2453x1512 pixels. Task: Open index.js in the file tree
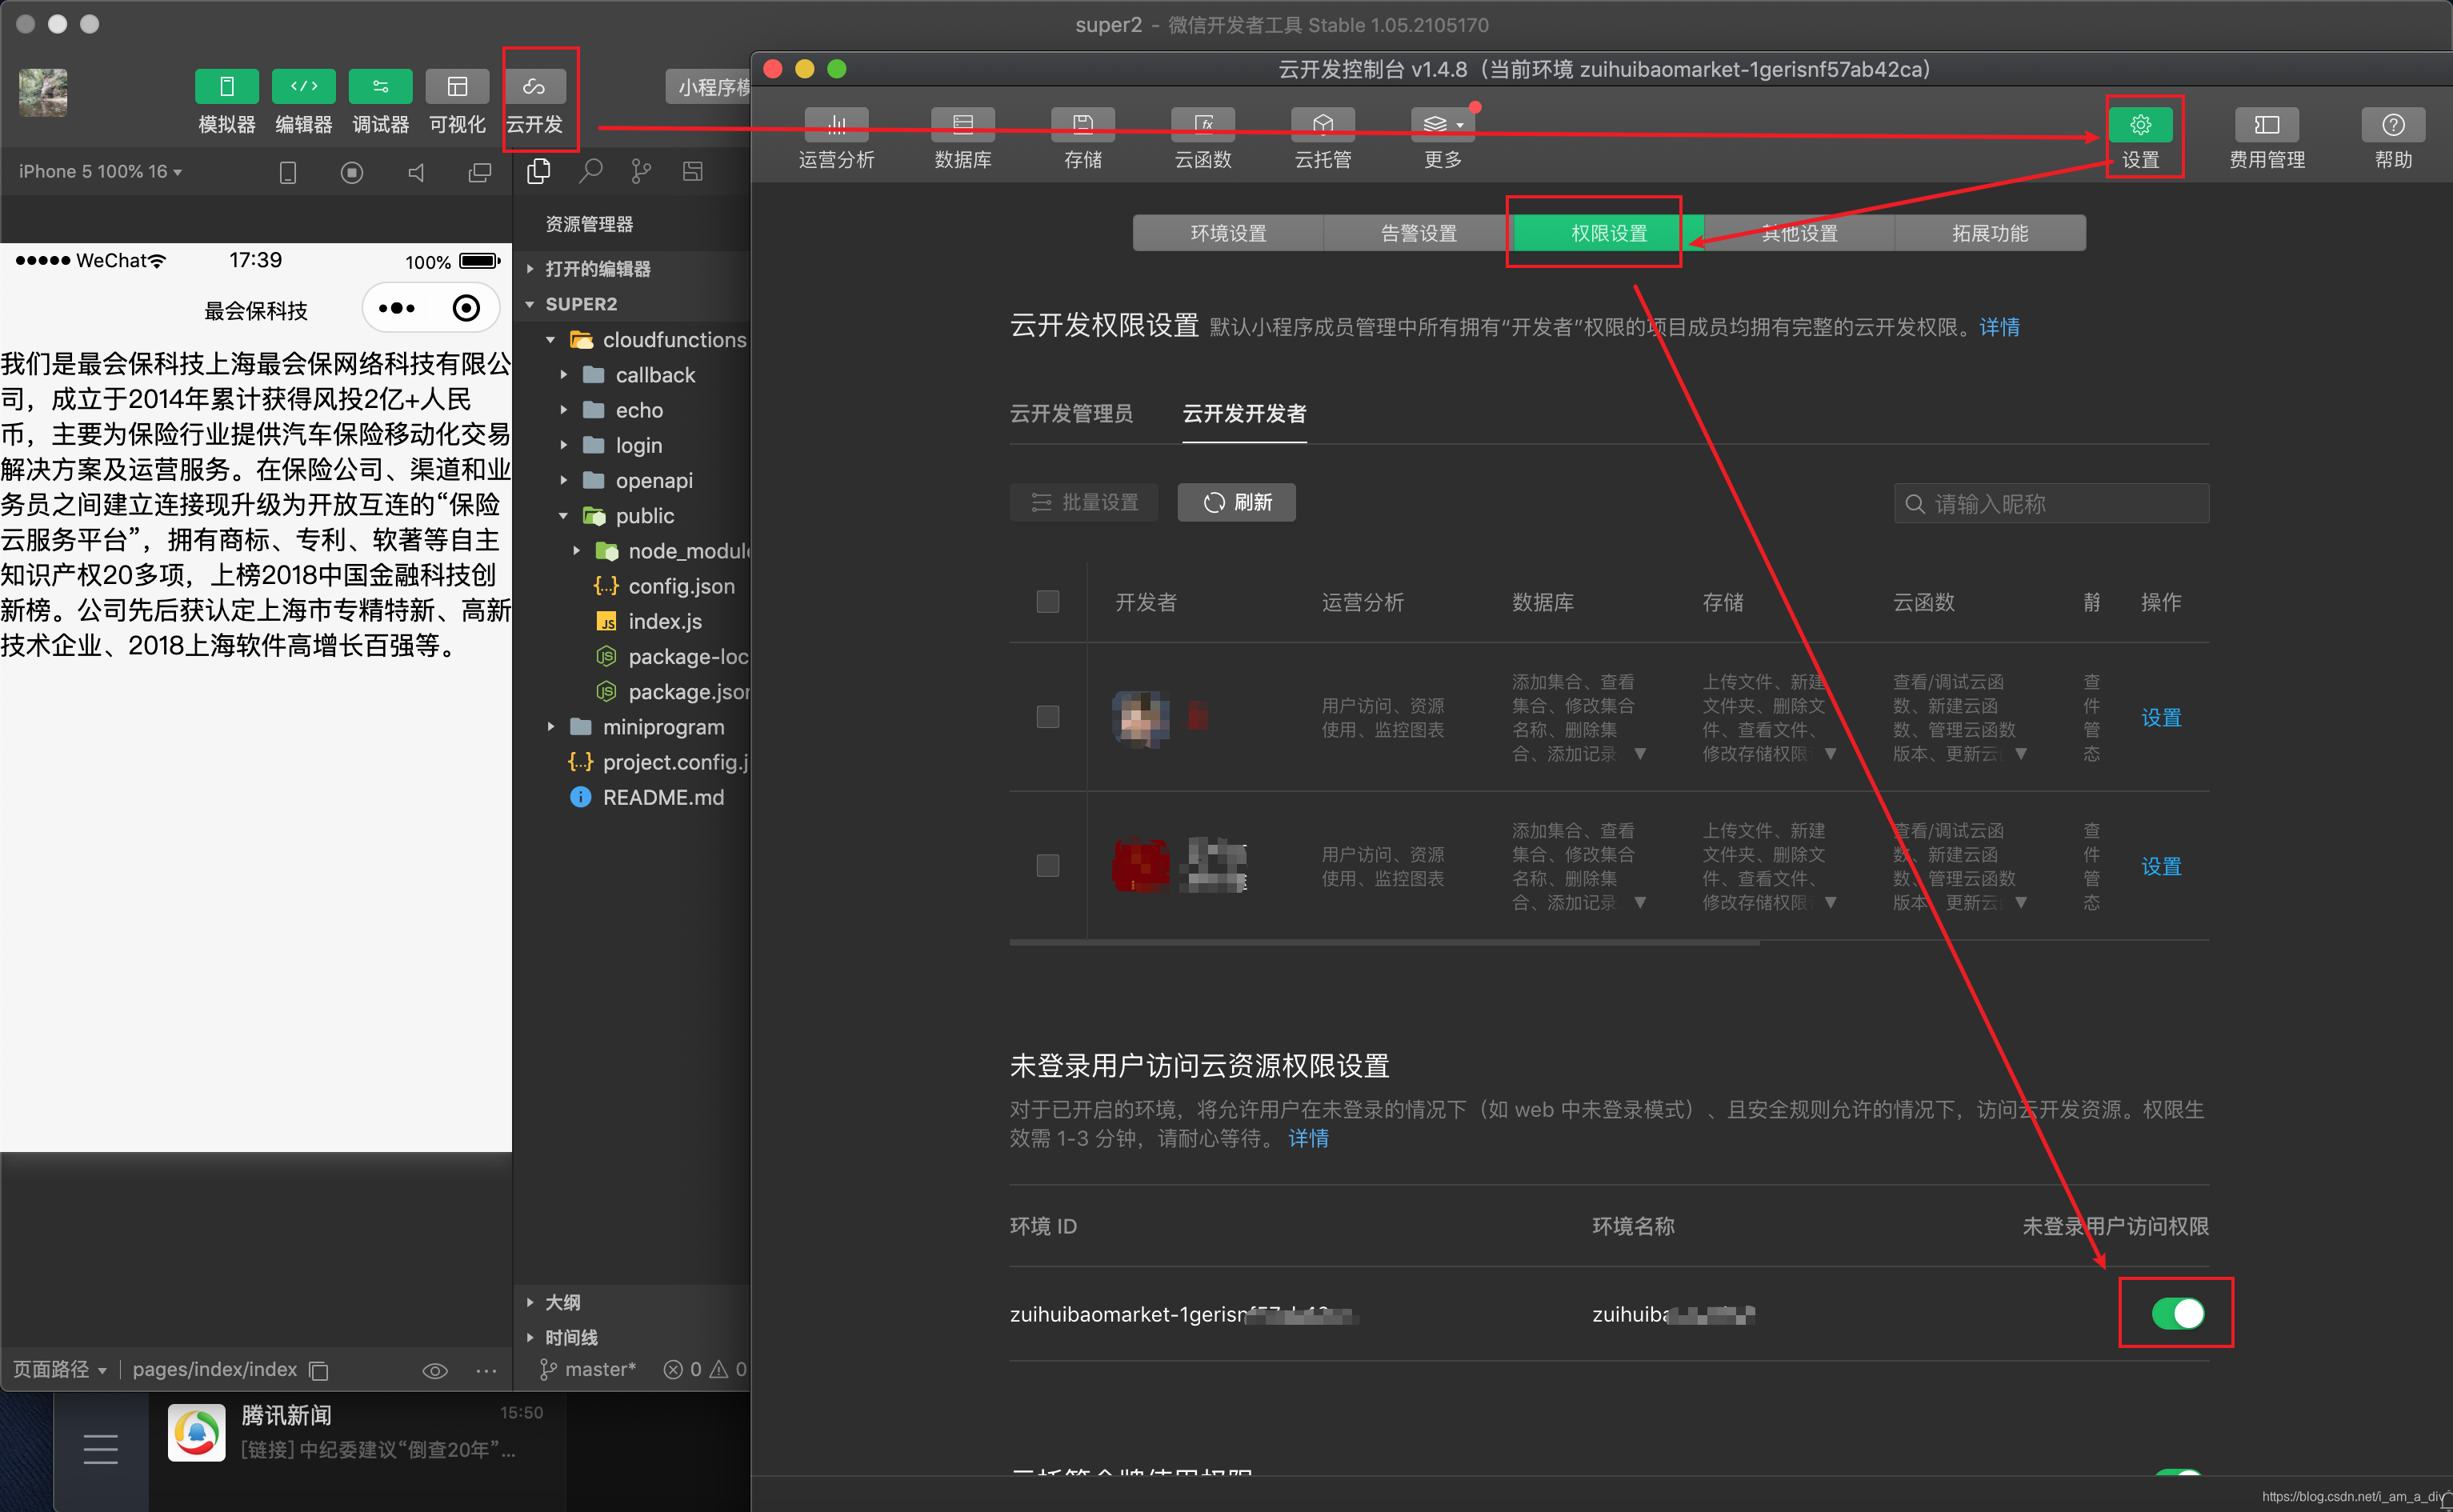click(664, 621)
